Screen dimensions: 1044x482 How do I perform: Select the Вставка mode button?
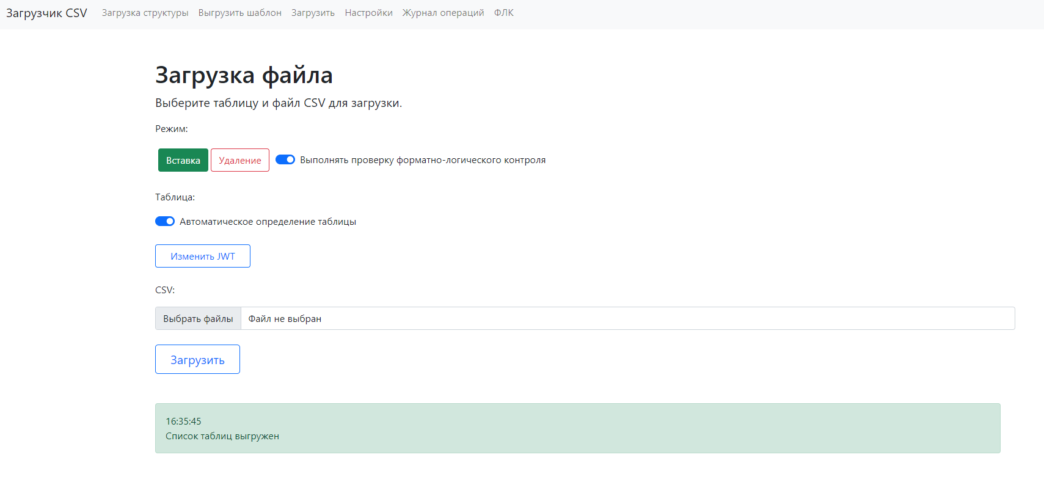click(x=183, y=160)
